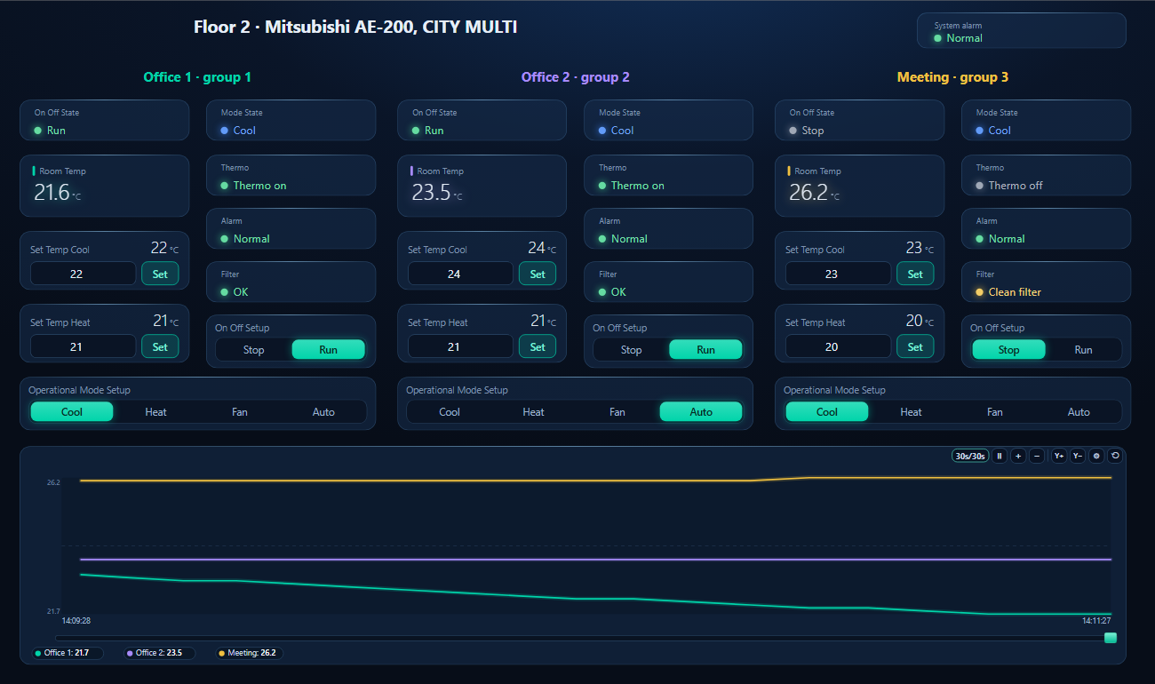
Task: Focus the Meeting Set Temp Heat field
Action: [x=839, y=346]
